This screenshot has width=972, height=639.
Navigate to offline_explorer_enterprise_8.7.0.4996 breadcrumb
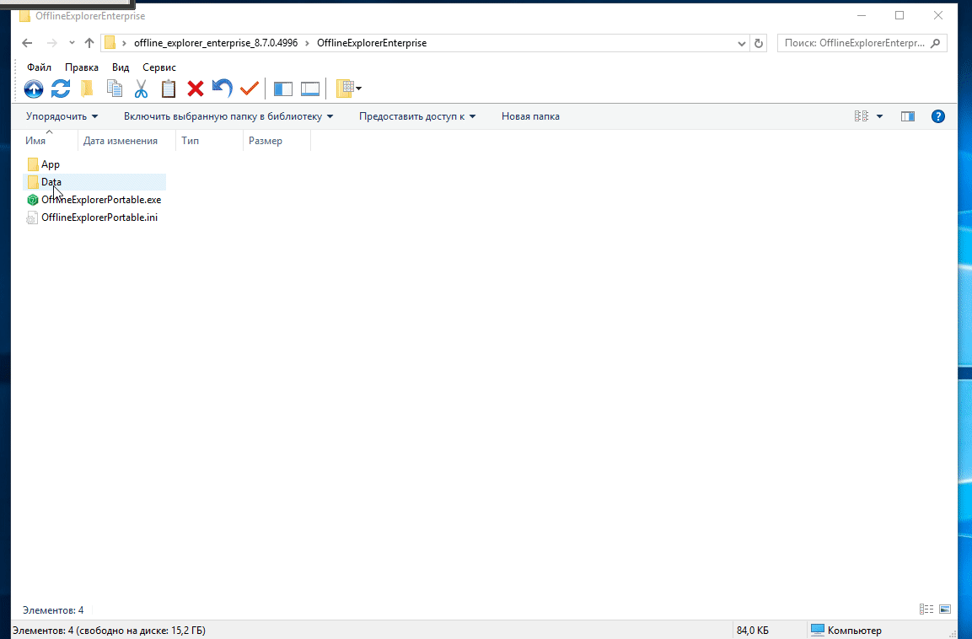[x=216, y=43]
